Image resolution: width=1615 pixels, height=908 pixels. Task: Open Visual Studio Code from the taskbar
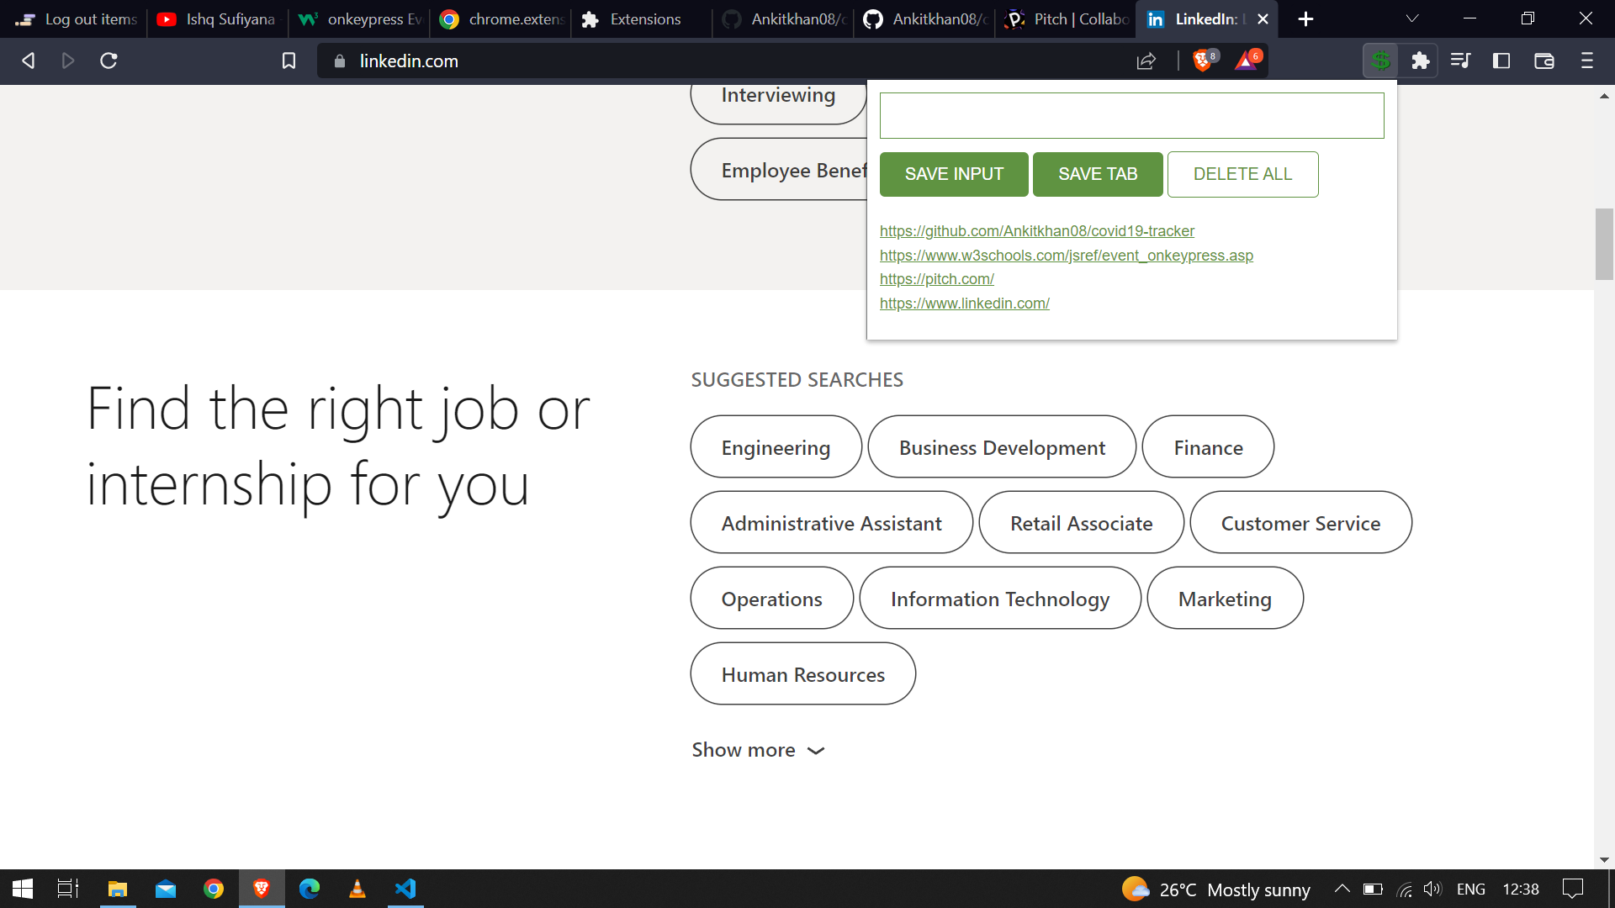pyautogui.click(x=405, y=889)
